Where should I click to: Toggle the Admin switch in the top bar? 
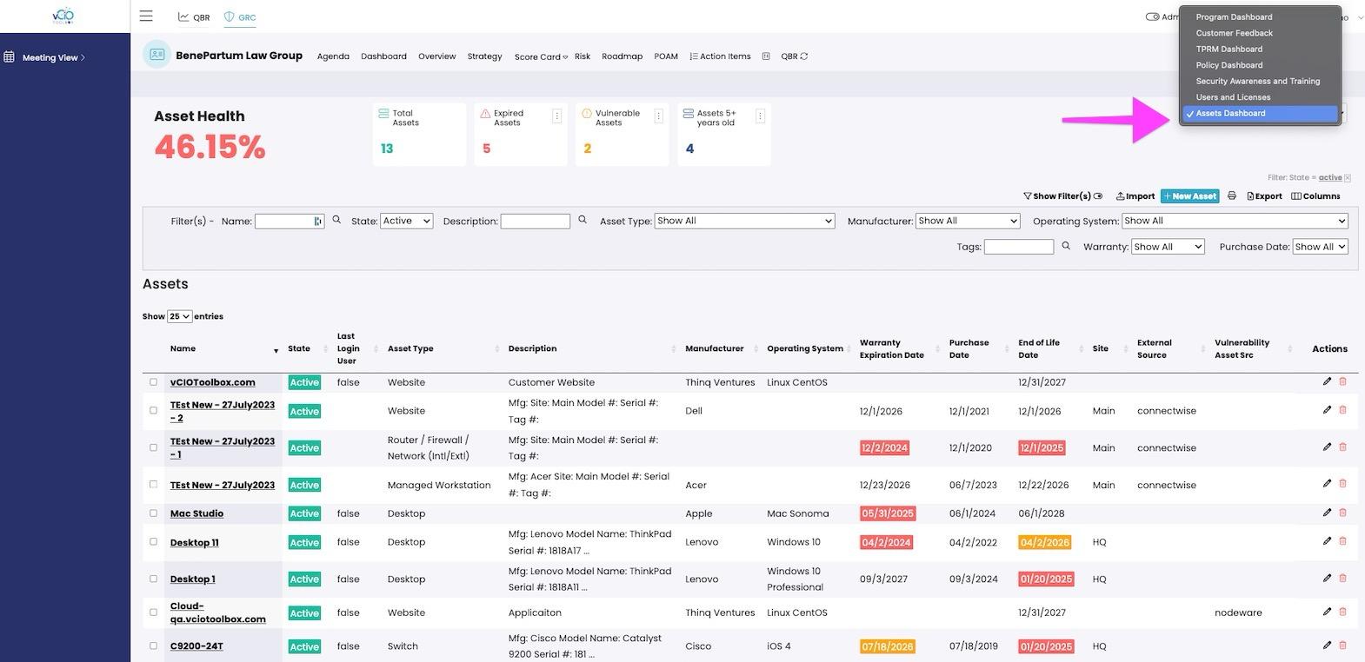click(x=1152, y=17)
